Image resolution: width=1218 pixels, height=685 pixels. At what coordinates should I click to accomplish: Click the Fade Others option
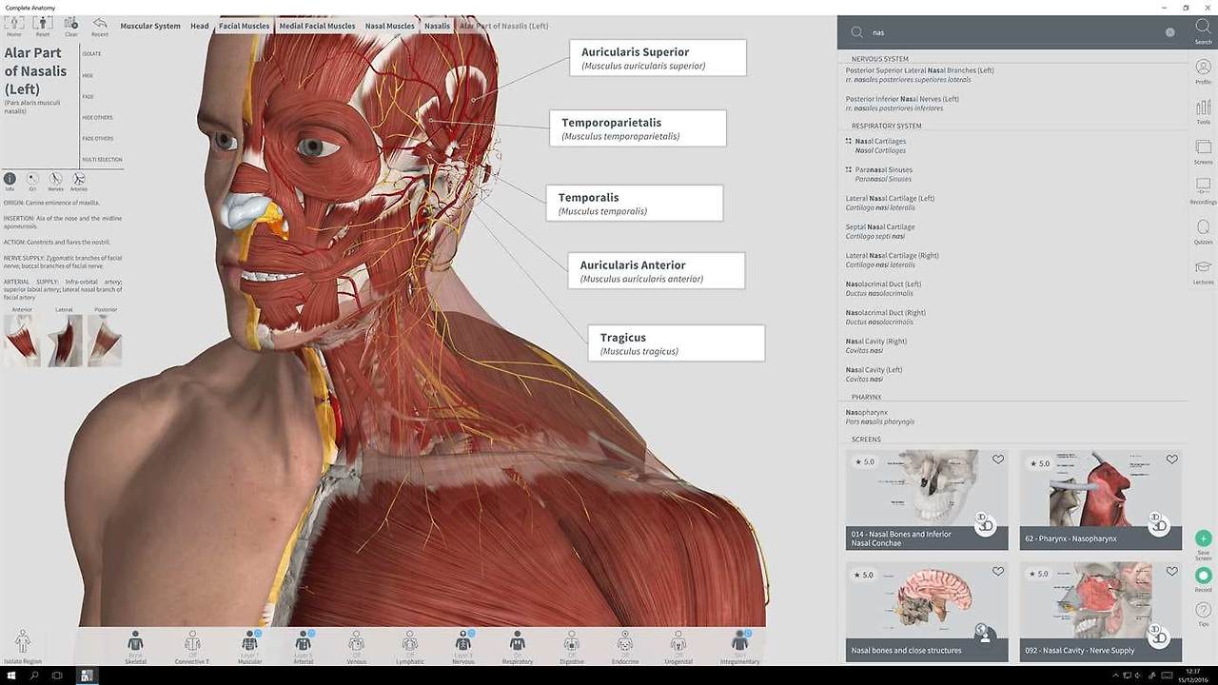(x=99, y=138)
